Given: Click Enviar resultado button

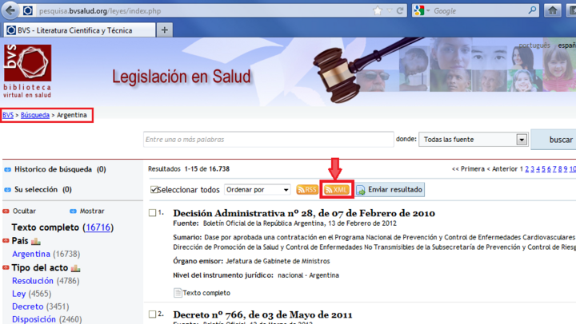Looking at the screenshot, I should point(390,189).
